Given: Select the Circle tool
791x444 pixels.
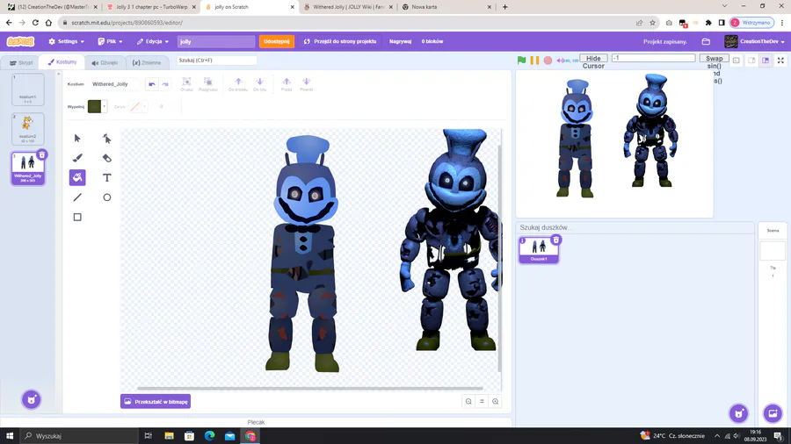Looking at the screenshot, I should click(x=107, y=197).
